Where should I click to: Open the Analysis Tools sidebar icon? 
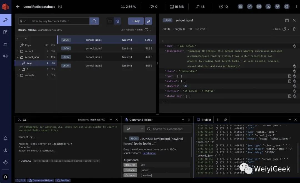[5, 44]
